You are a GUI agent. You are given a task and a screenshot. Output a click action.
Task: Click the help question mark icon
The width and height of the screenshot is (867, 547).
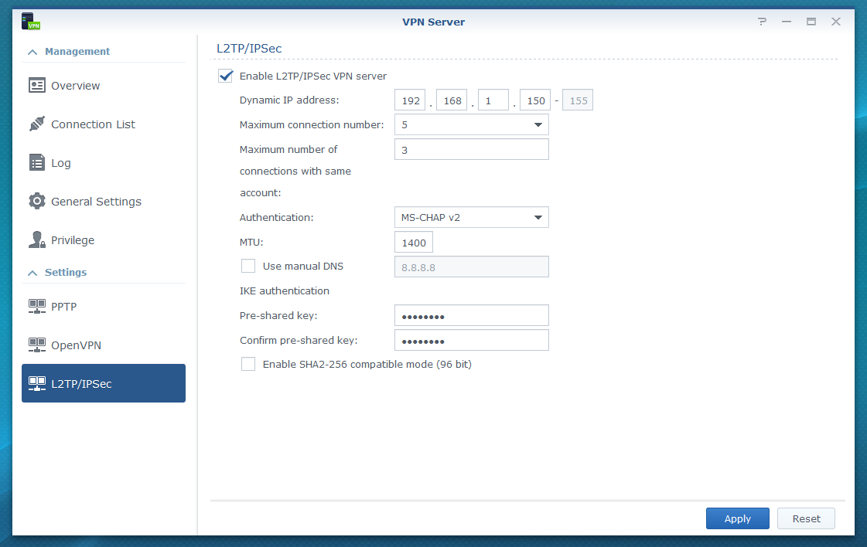tap(762, 22)
